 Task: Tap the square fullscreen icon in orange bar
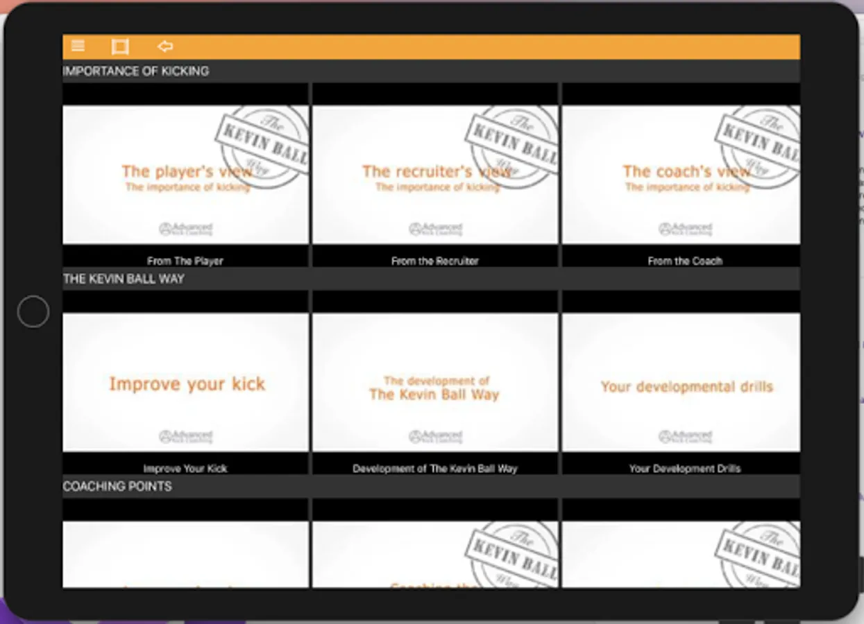[120, 46]
